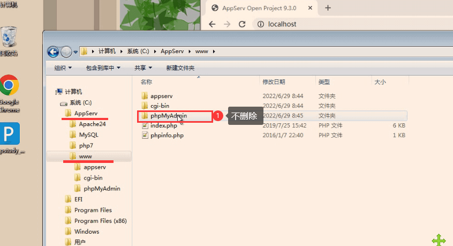This screenshot has height=246, width=453.
Task: Select Program Files folder in tree
Action: 93,210
